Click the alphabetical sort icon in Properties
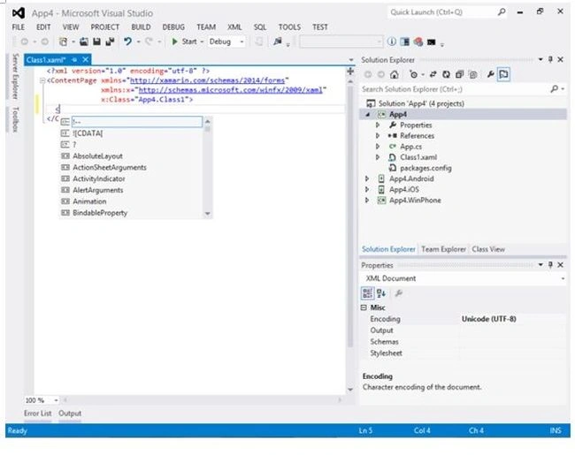This screenshot has height=455, width=575. pos(381,293)
